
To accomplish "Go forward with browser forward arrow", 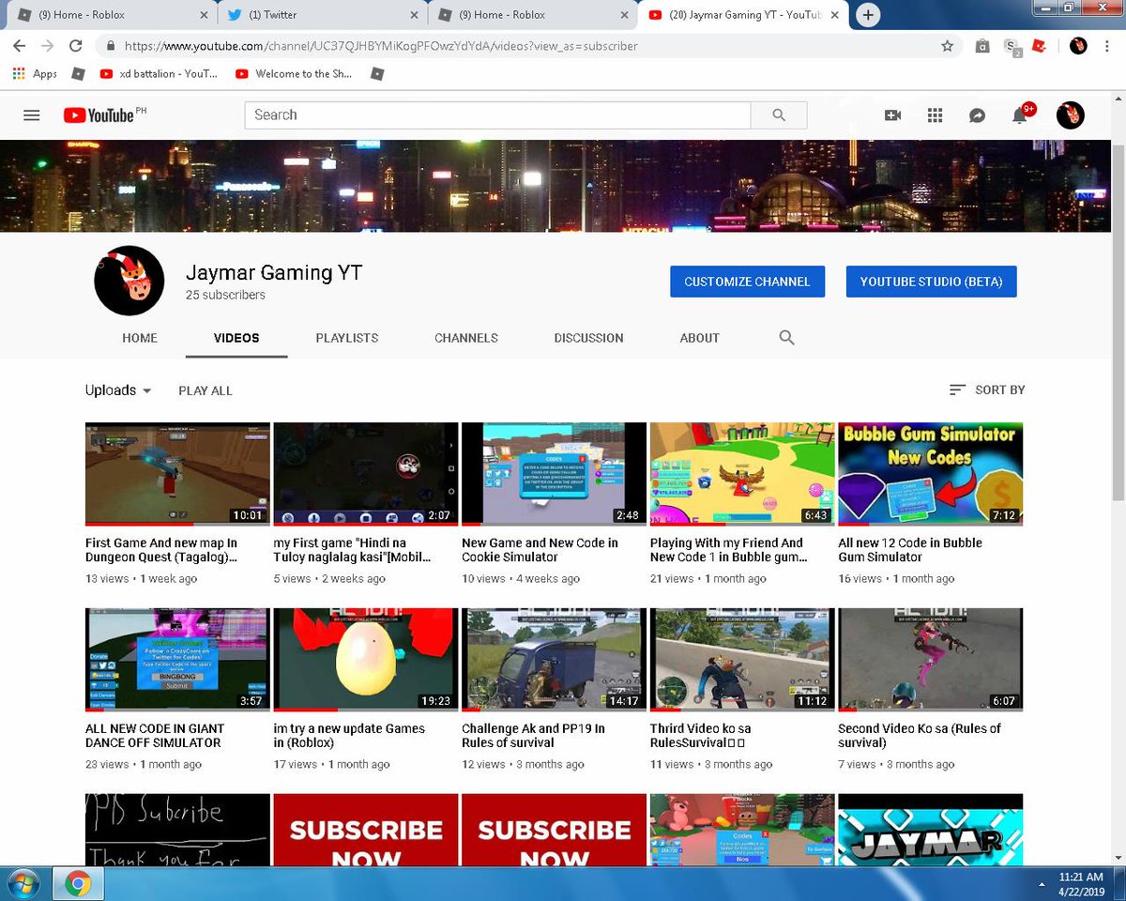I will coord(47,46).
